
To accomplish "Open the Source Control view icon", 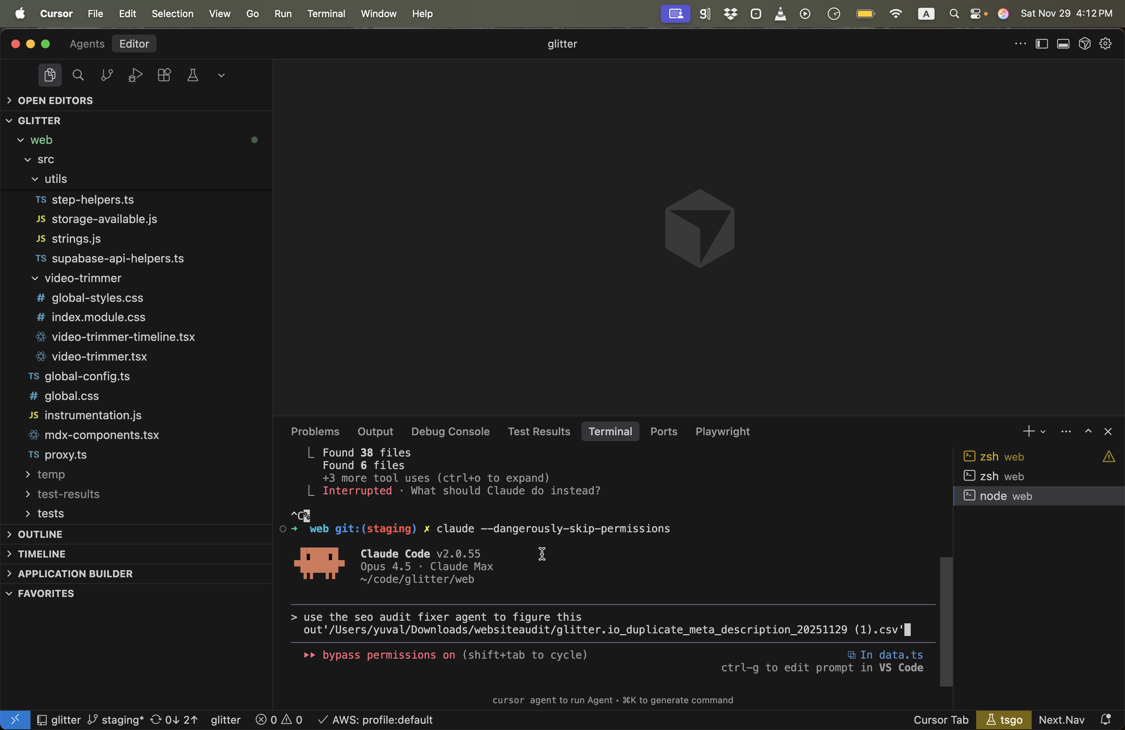I will coord(107,75).
